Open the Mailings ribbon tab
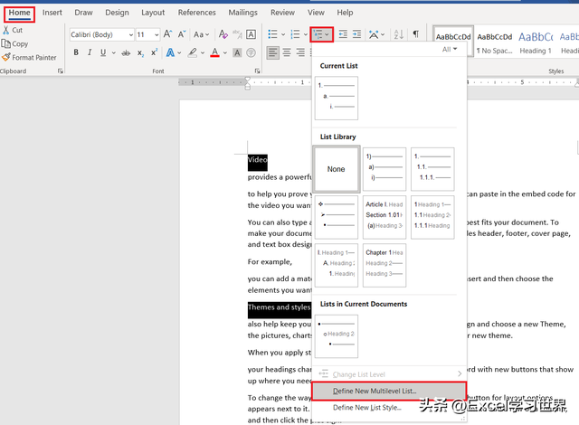 tap(242, 13)
